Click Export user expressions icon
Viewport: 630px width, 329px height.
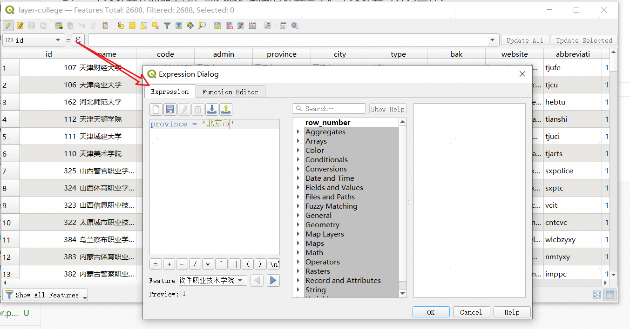click(x=226, y=109)
